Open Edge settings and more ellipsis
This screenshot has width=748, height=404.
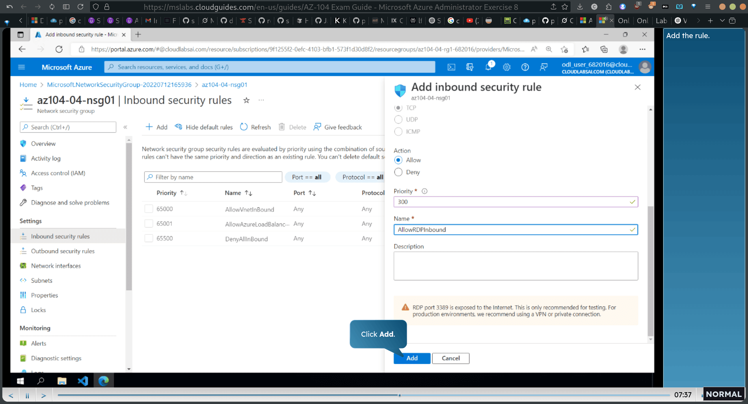(642, 49)
